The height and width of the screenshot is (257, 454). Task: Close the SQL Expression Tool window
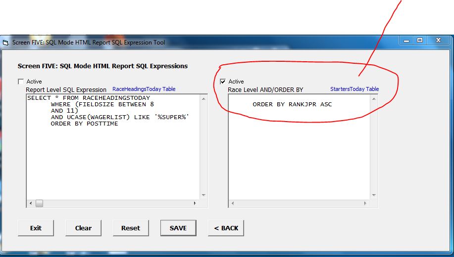(x=438, y=41)
